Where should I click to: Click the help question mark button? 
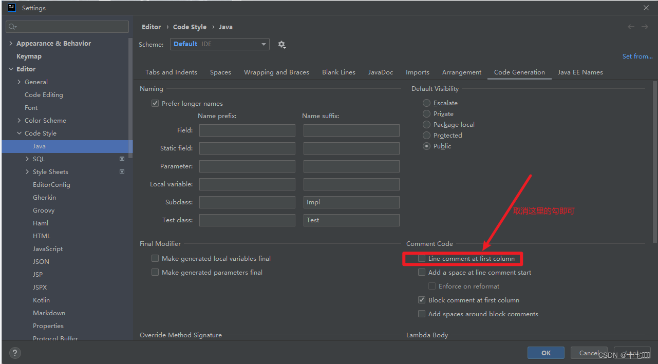coord(15,353)
